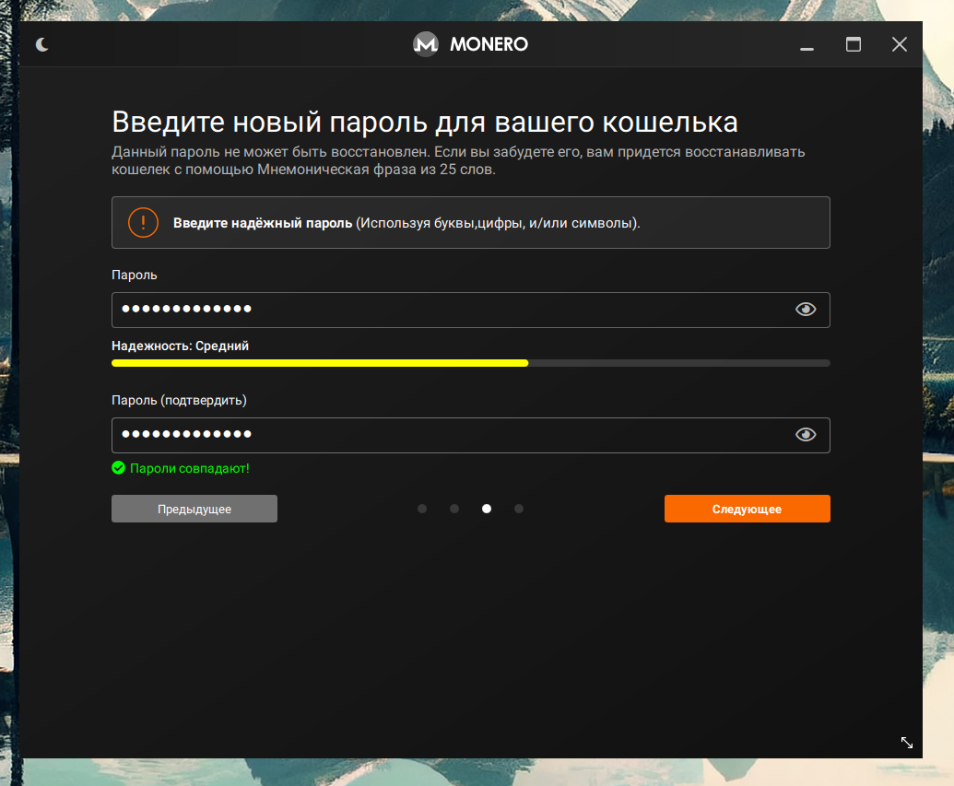The image size is (954, 786).
Task: Jump to the fourth wizard step dot
Action: pos(519,508)
